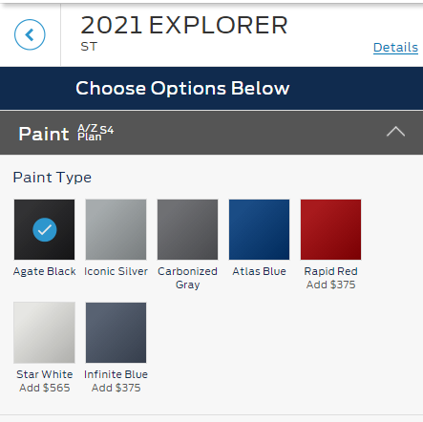
Task: Click the Paint section header title
Action: click(x=44, y=134)
